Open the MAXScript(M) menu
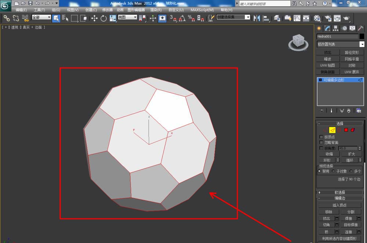The height and width of the screenshot is (243, 367). click(202, 10)
